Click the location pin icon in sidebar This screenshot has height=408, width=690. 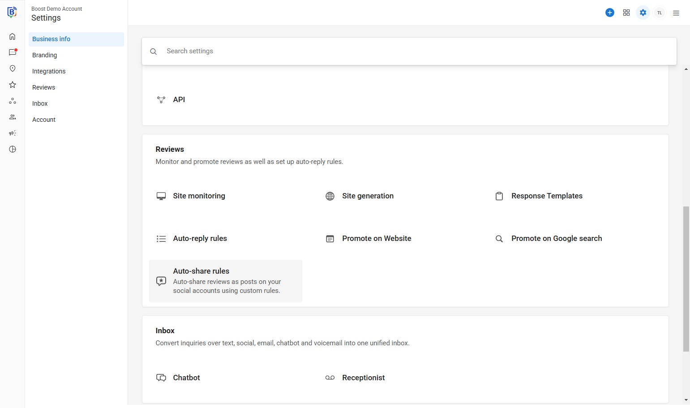(13, 69)
